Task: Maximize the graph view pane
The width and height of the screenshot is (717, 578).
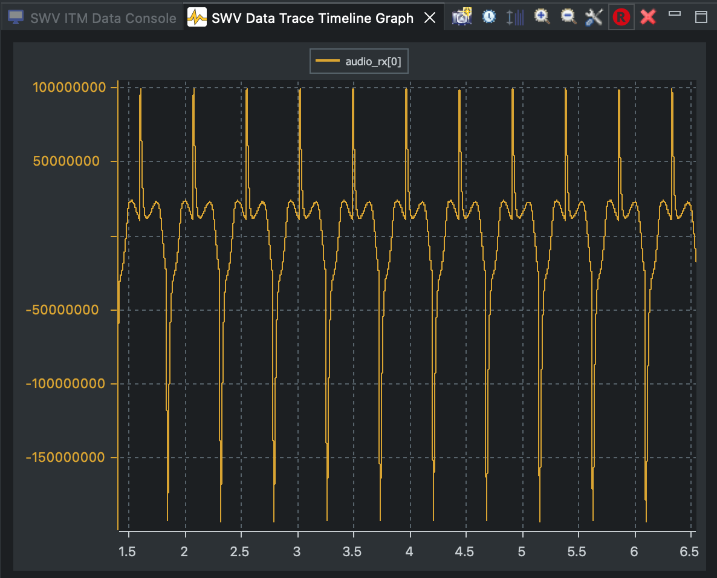Action: click(701, 18)
